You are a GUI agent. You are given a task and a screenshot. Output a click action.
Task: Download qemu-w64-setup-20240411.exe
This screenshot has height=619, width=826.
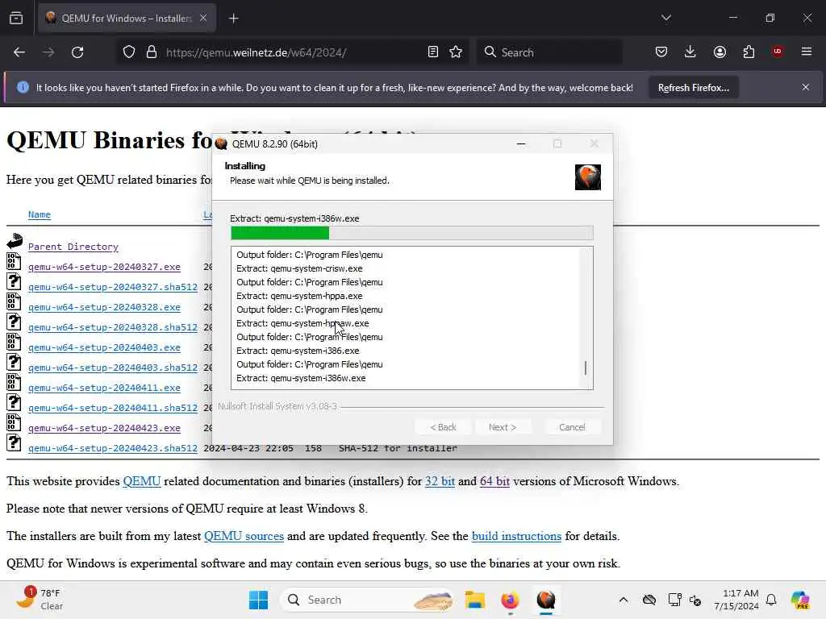point(104,388)
